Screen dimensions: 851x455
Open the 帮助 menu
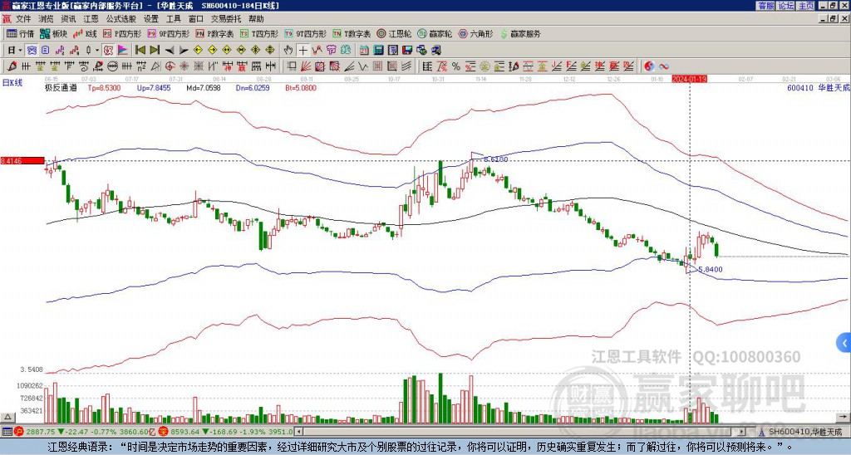coord(256,19)
